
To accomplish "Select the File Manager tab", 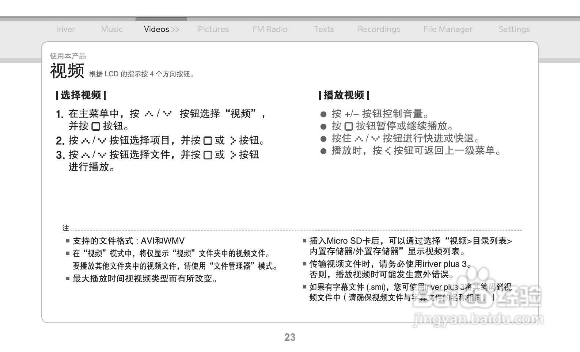I will [x=448, y=29].
